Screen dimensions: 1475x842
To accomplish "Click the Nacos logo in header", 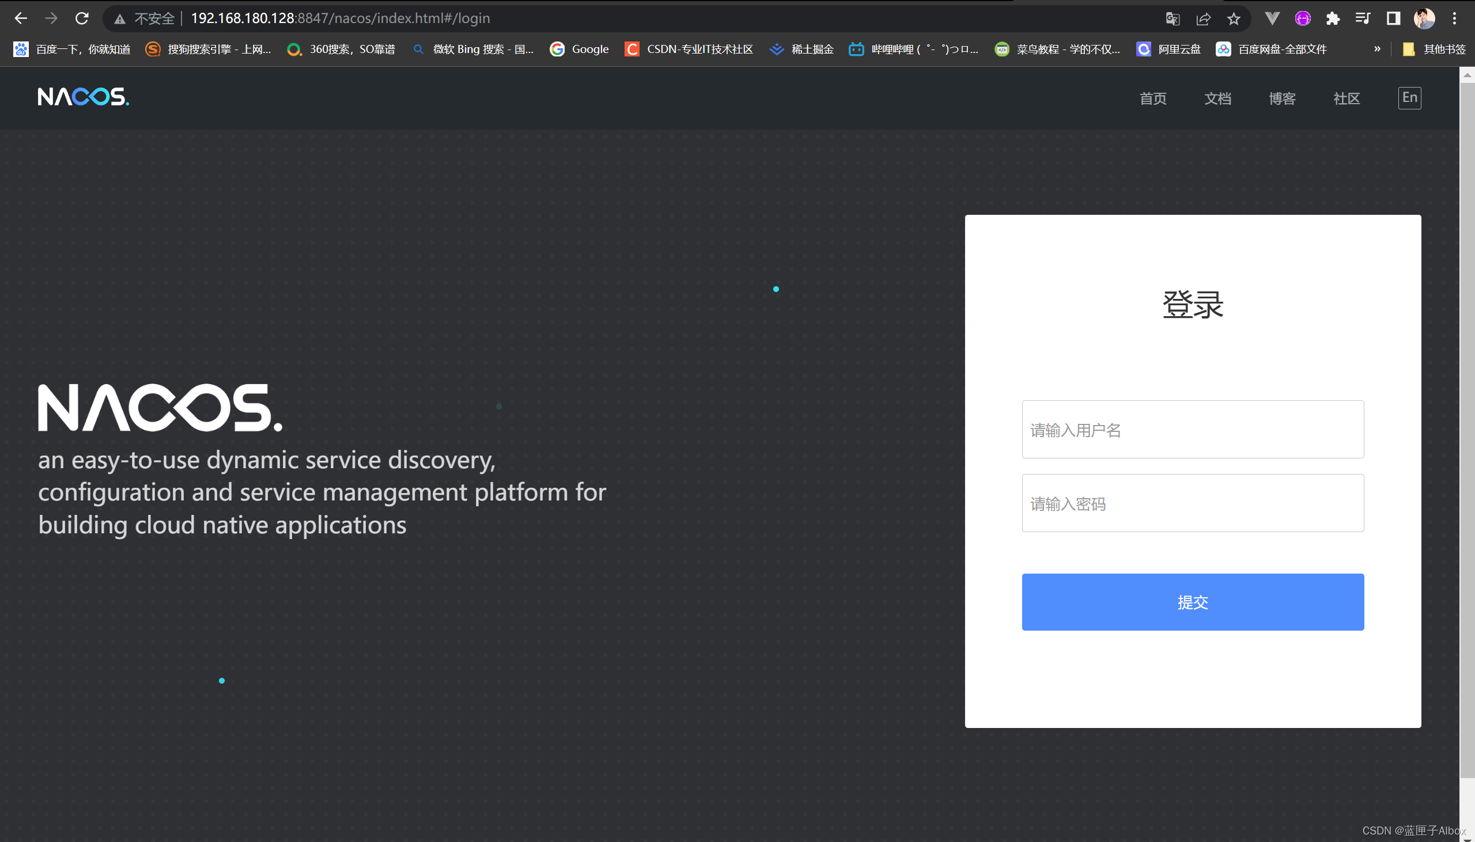I will (x=84, y=97).
